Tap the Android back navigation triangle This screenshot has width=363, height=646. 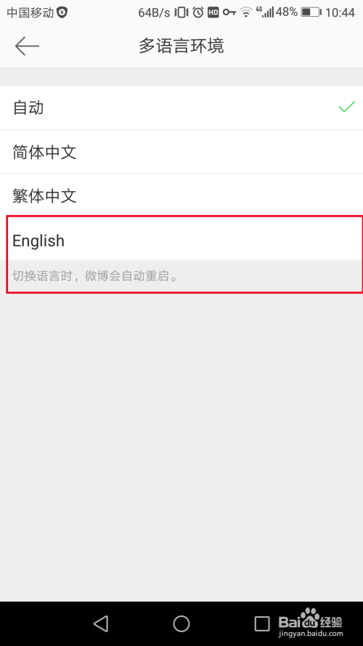click(101, 623)
